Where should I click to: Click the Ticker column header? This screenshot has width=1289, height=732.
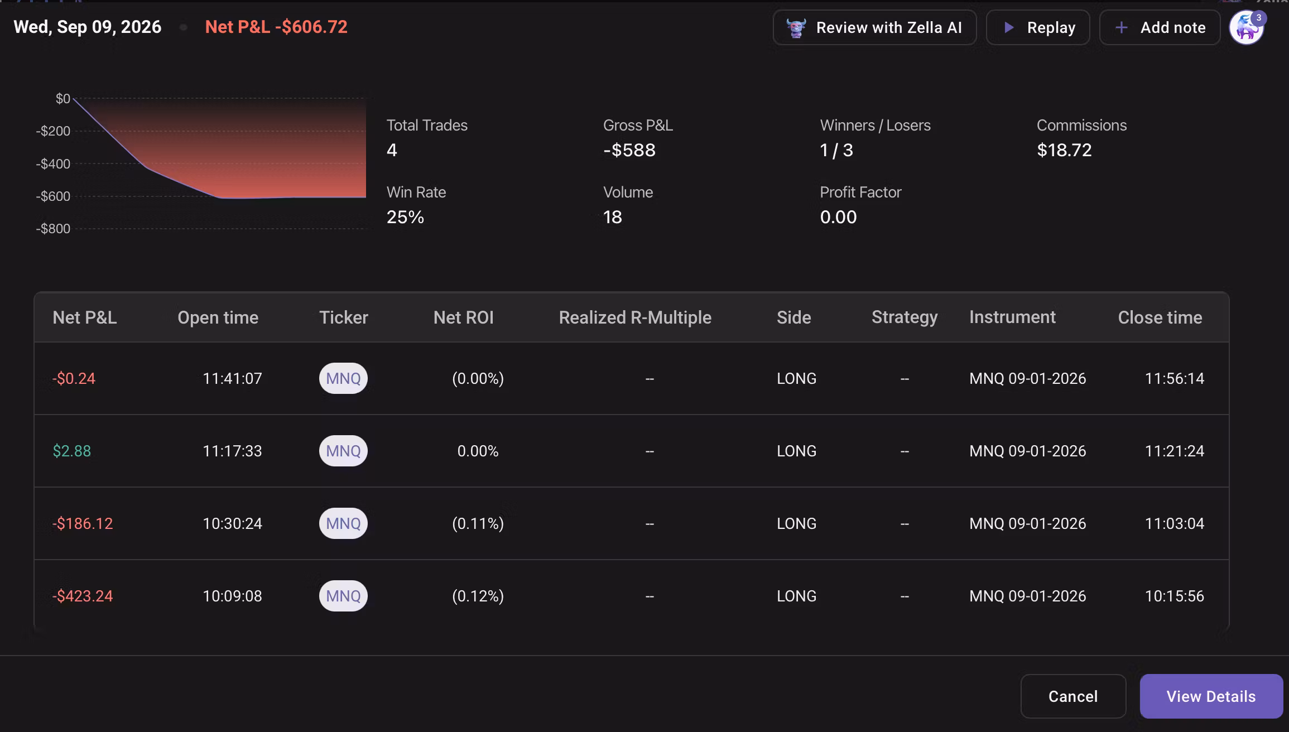coord(344,317)
